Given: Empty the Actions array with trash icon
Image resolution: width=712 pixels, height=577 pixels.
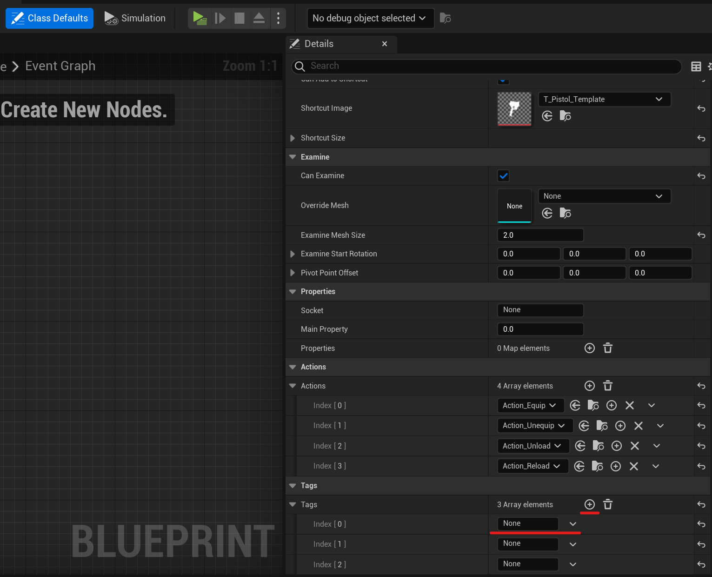Looking at the screenshot, I should [608, 386].
